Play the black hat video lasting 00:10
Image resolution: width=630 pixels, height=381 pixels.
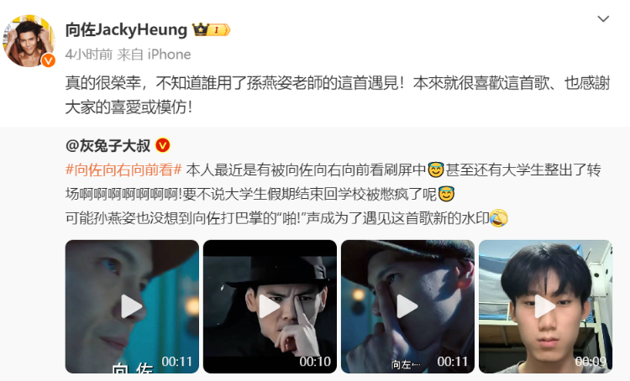point(270,306)
